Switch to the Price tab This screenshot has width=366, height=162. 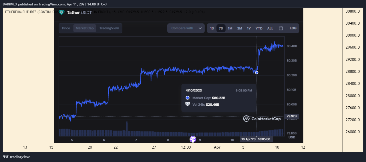pyautogui.click(x=66, y=28)
